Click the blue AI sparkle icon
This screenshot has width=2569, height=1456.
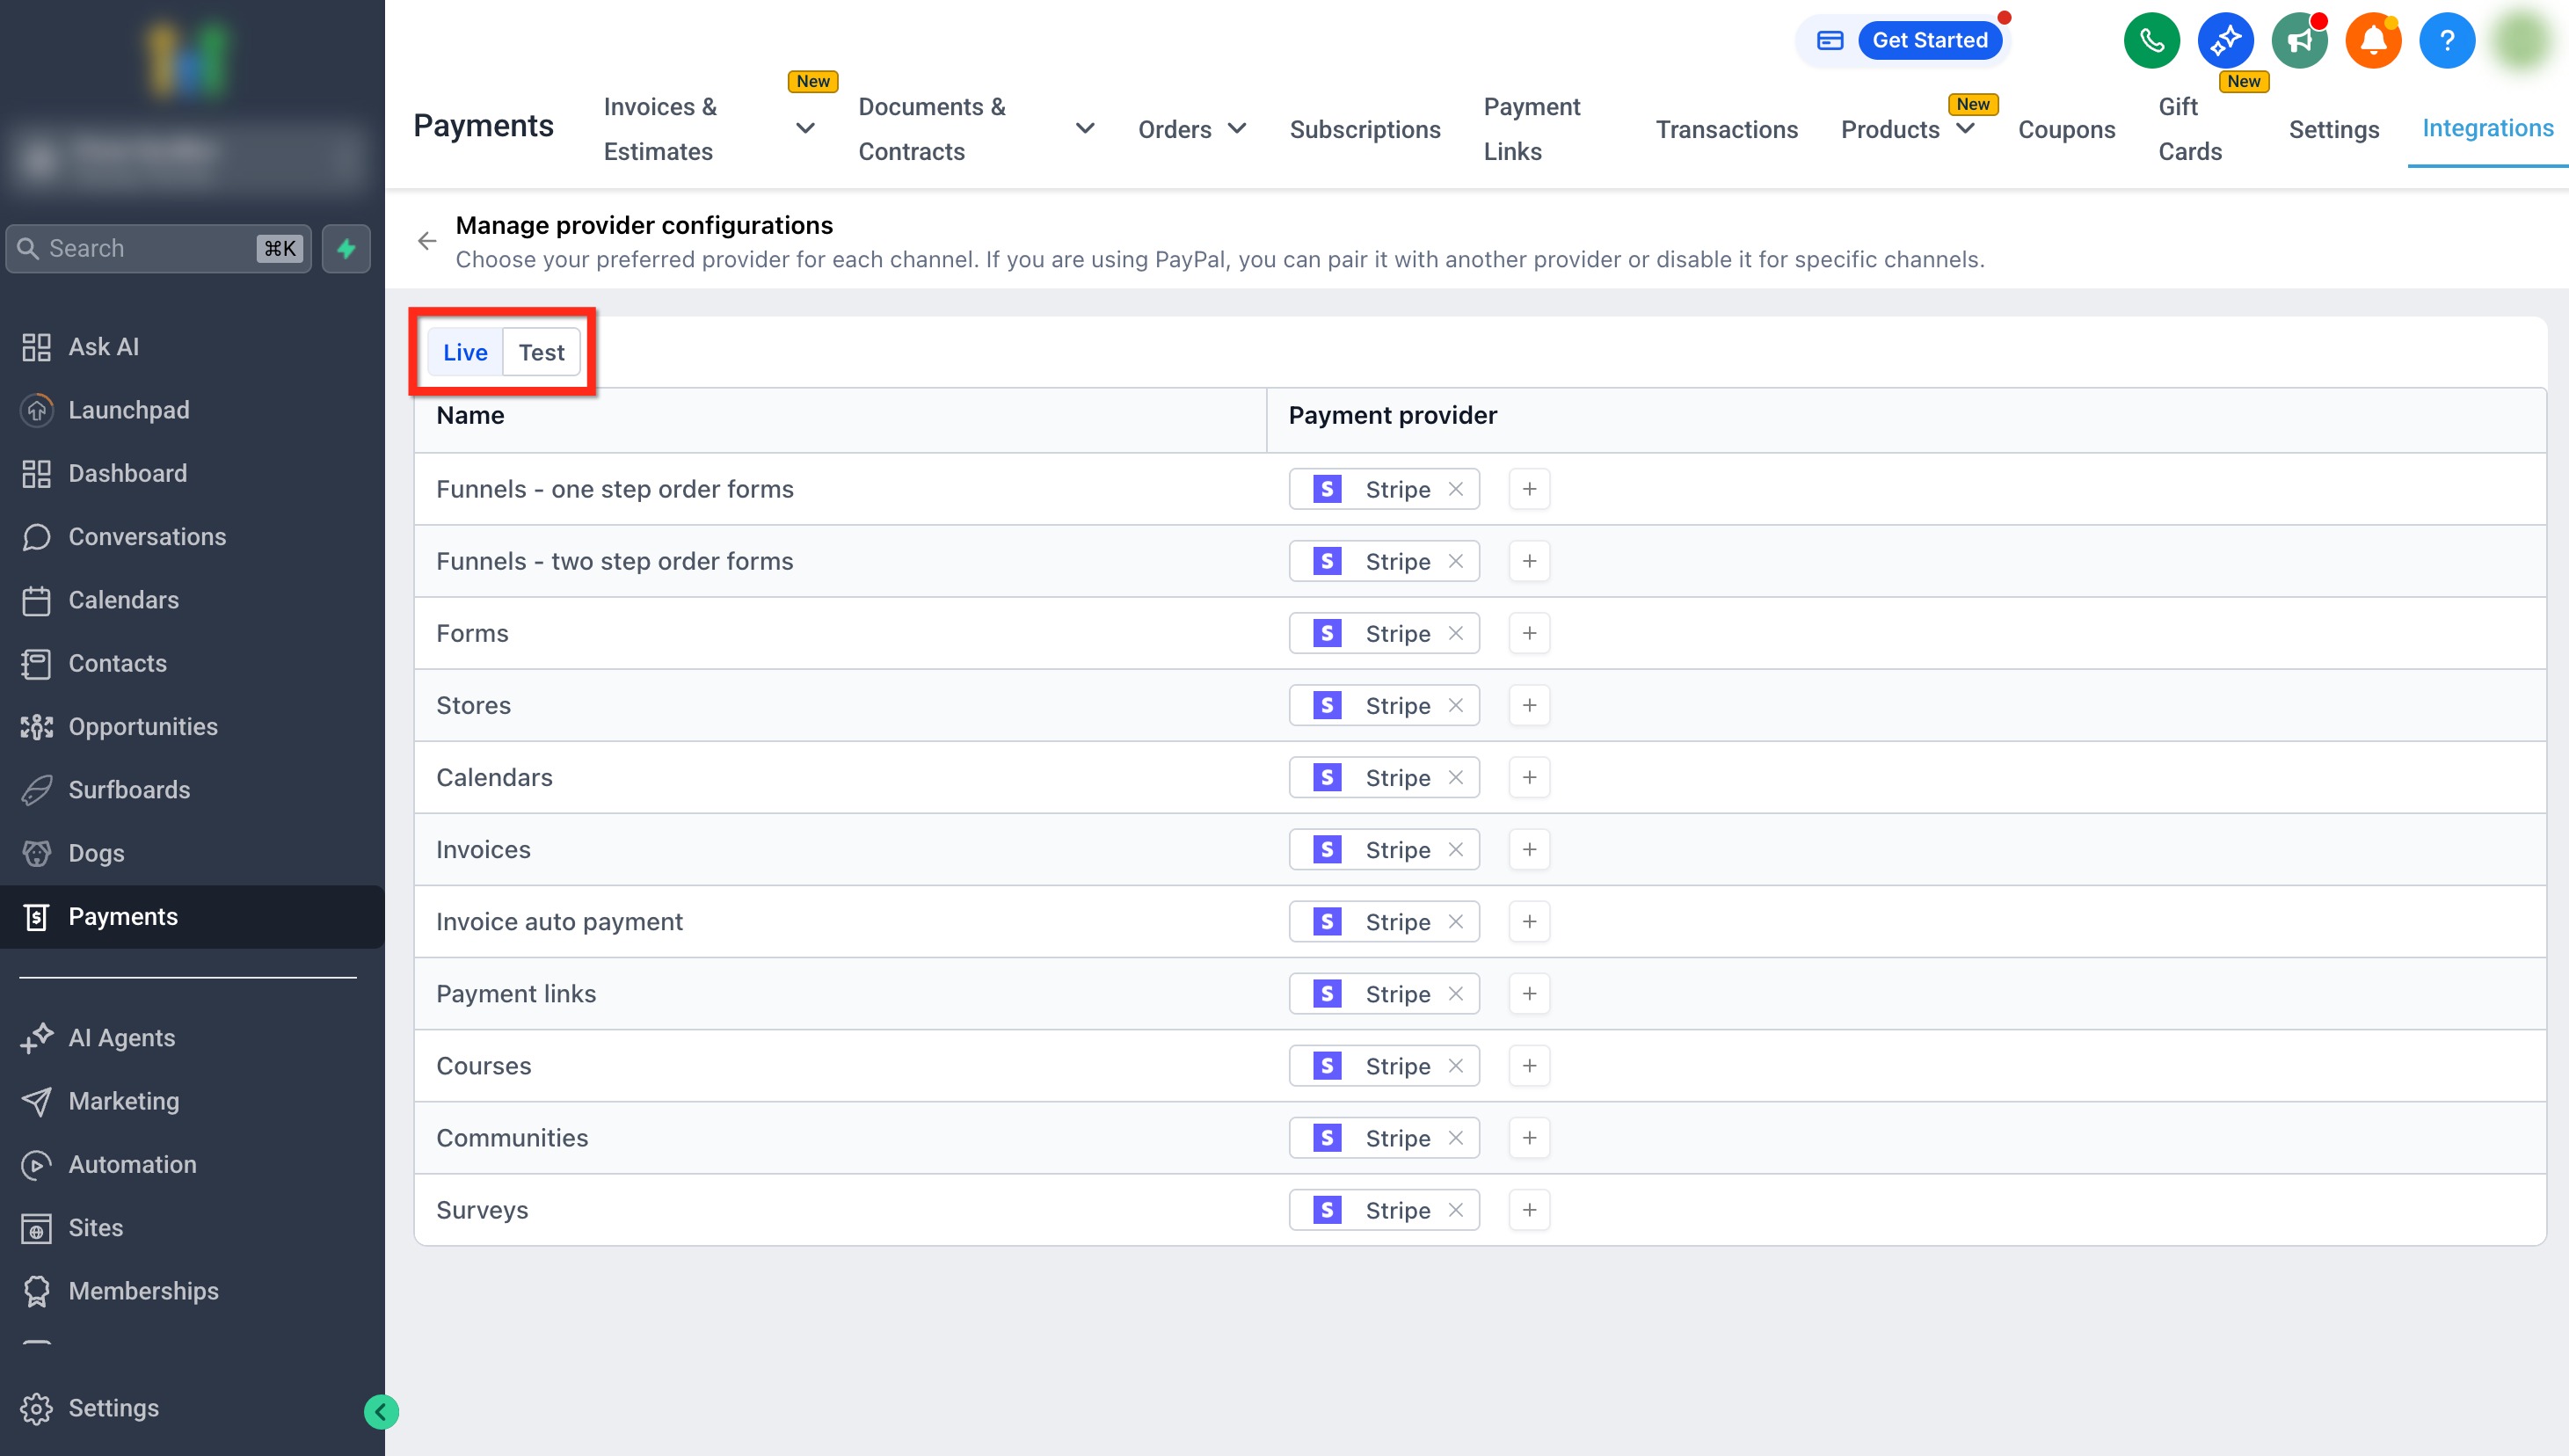pos(2225,41)
